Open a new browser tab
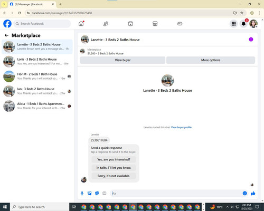This screenshot has width=264, height=211. click(x=60, y=4)
